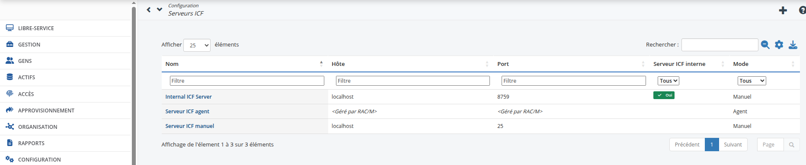
Task: Sort by the Port column header
Action: click(x=571, y=64)
